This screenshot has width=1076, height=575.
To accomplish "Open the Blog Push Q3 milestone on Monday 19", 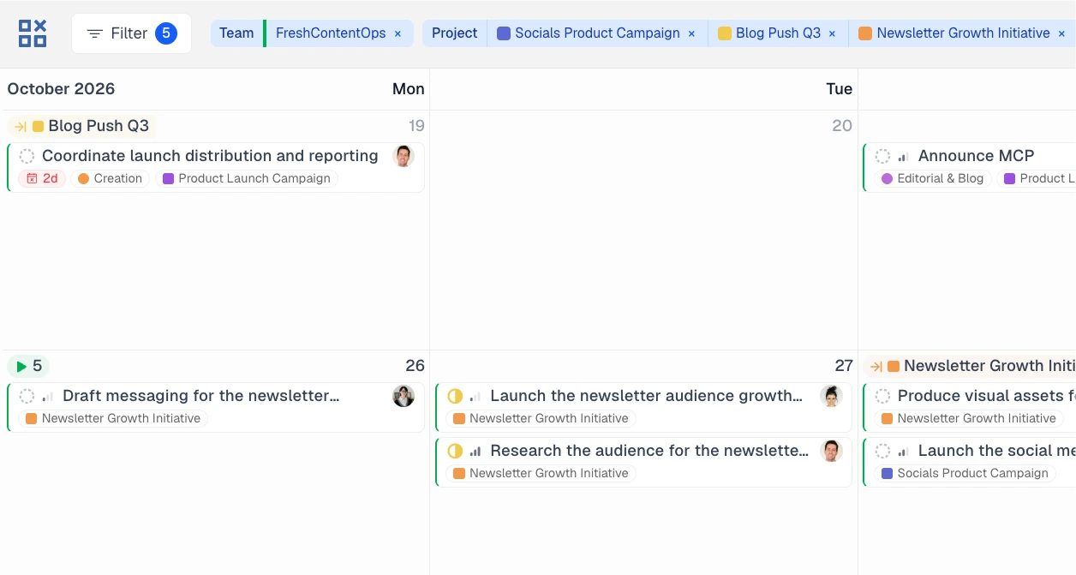I will [82, 126].
